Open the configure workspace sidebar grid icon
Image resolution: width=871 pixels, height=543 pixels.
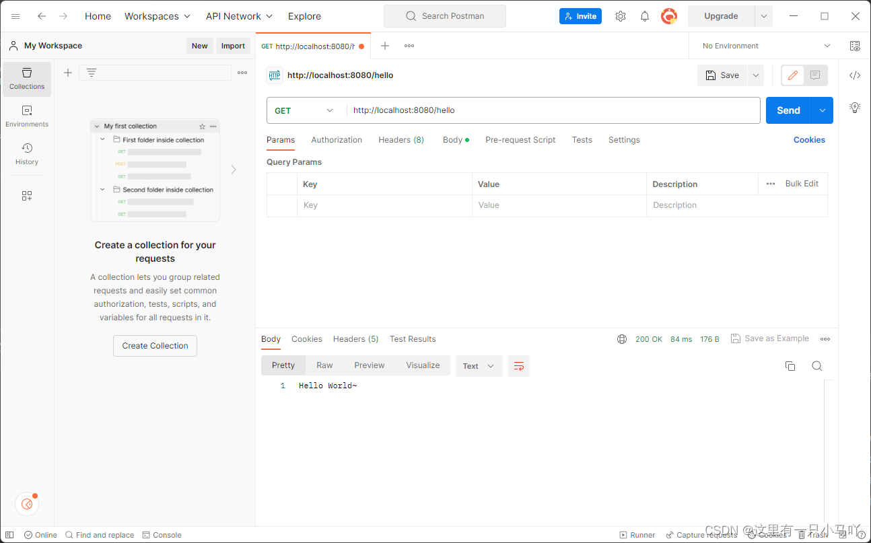27,196
